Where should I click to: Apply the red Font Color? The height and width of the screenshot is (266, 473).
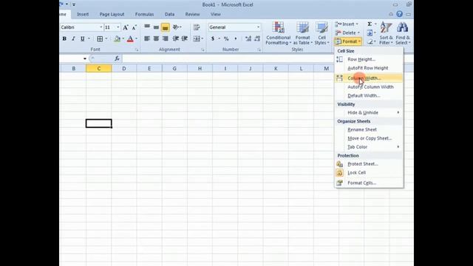pyautogui.click(x=130, y=38)
